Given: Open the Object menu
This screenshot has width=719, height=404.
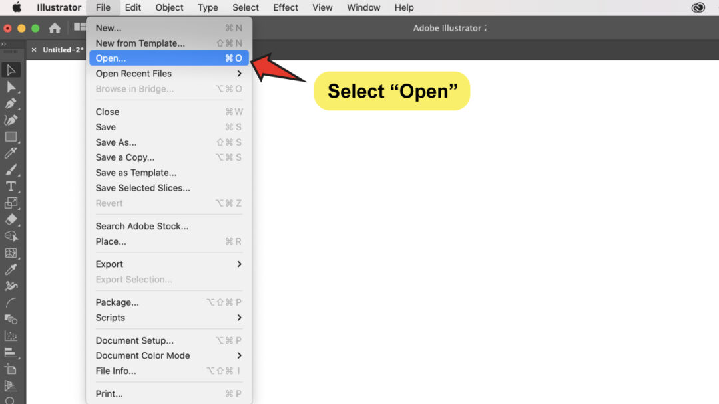Looking at the screenshot, I should coord(169,7).
